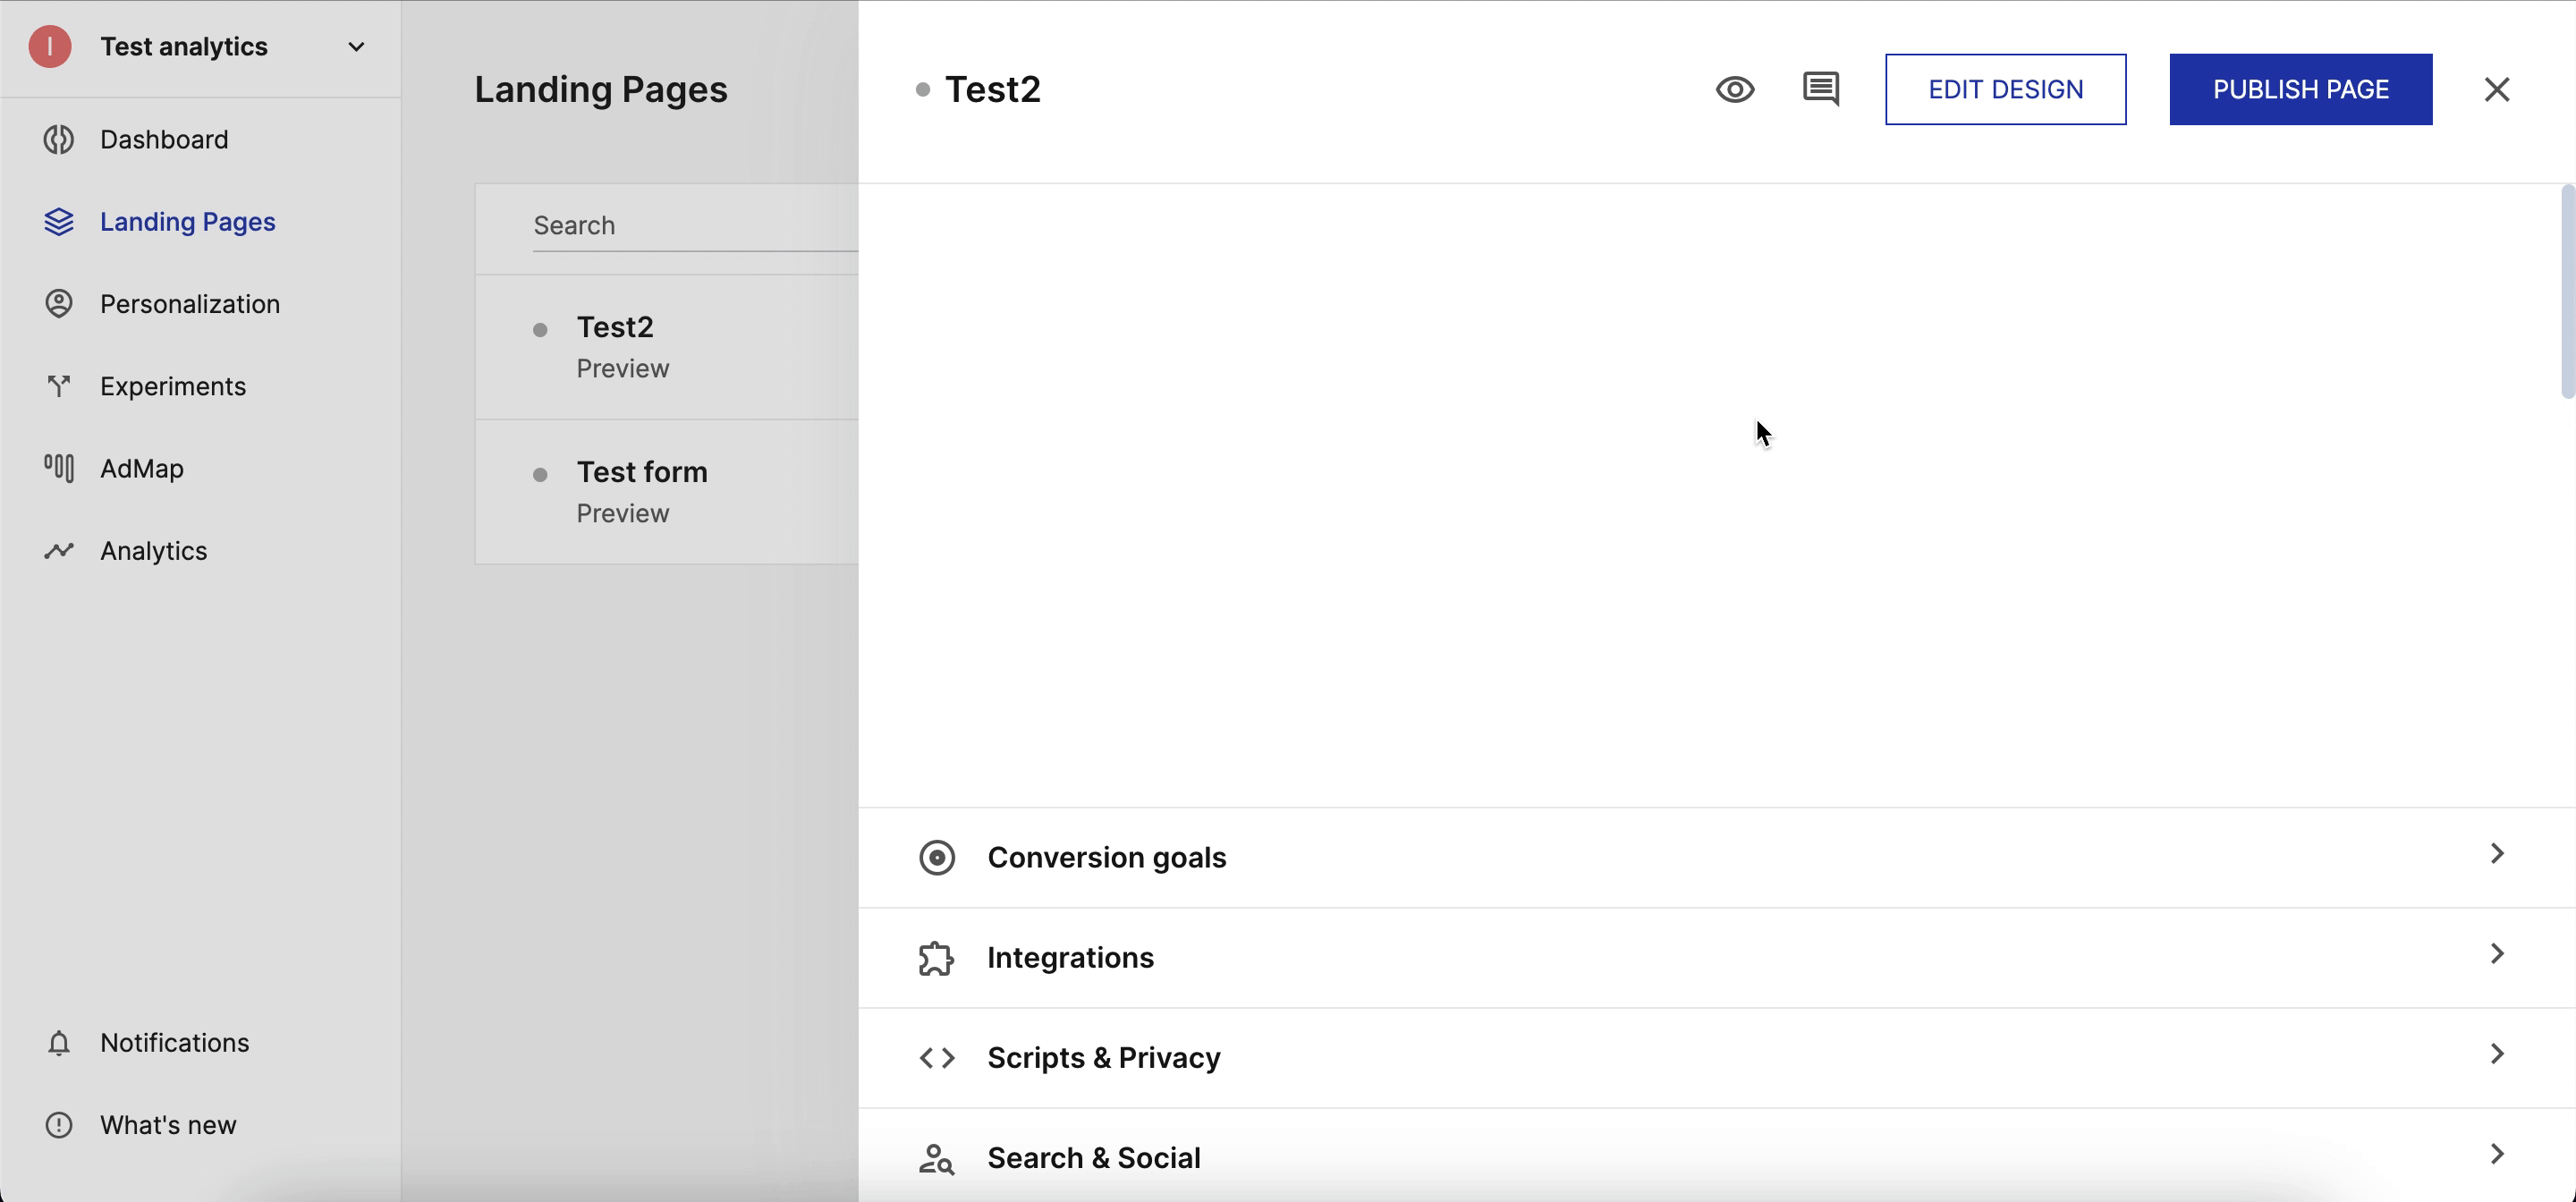Click the Search & Social label
Screen dimensions: 2576x1202
tap(1094, 1158)
